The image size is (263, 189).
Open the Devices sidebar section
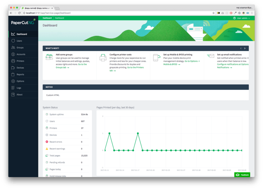point(23,68)
